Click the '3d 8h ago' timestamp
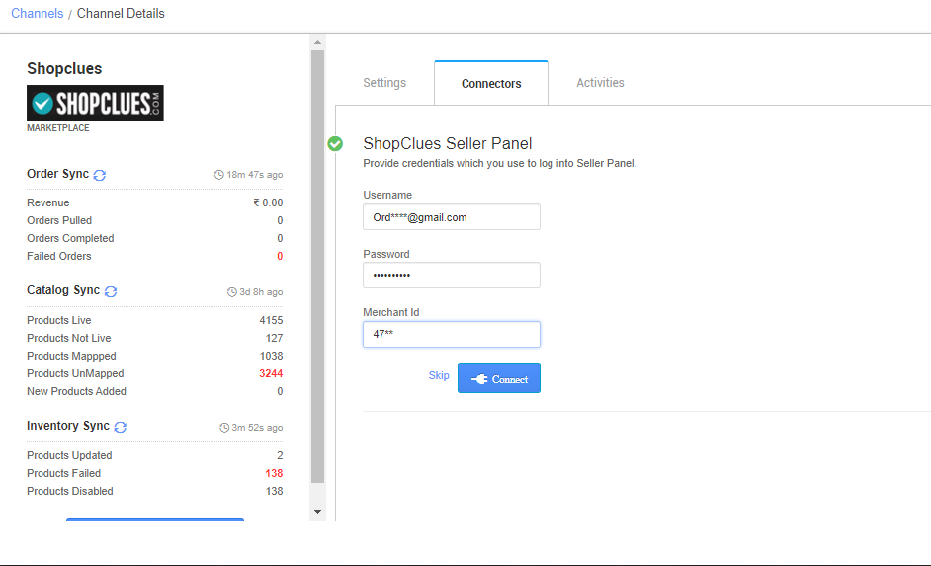This screenshot has height=566, width=931. pyautogui.click(x=261, y=292)
